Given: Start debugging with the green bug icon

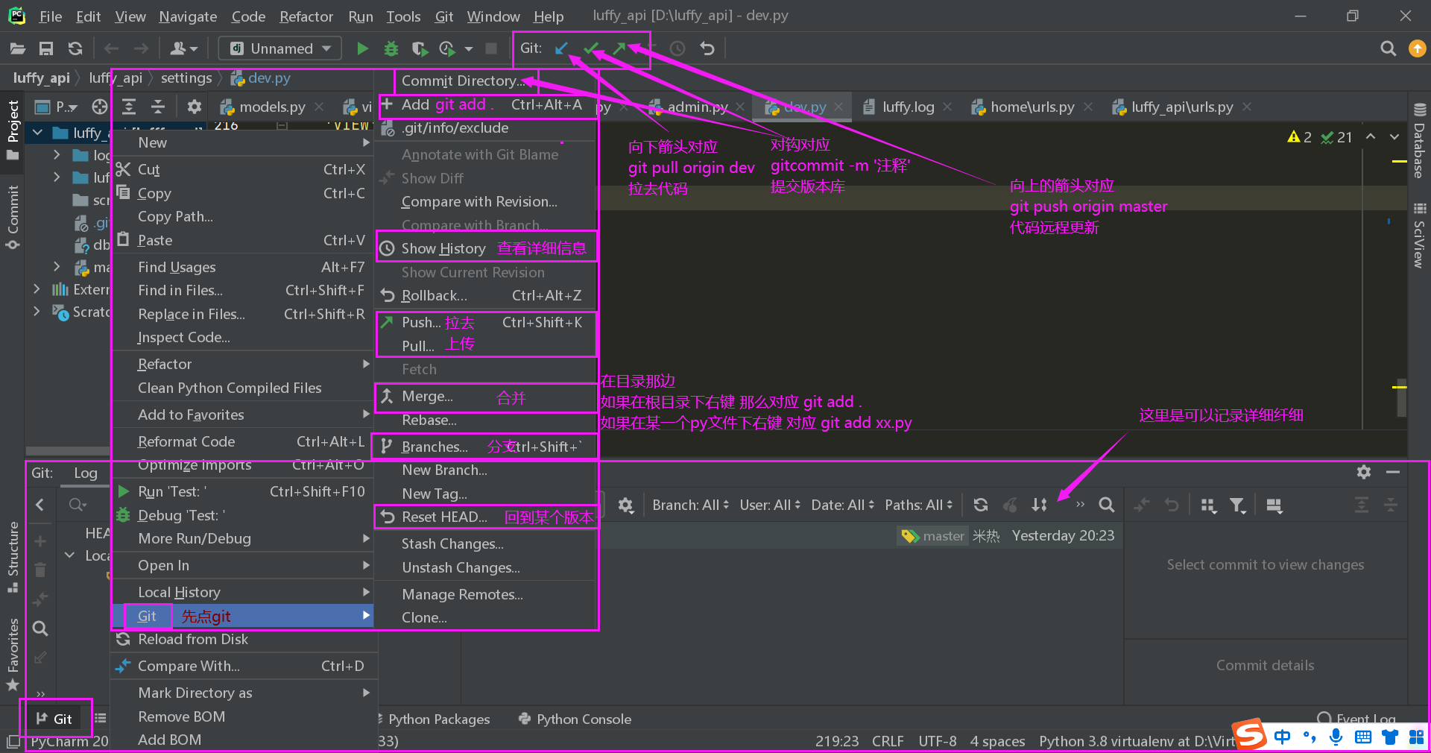Looking at the screenshot, I should point(391,48).
